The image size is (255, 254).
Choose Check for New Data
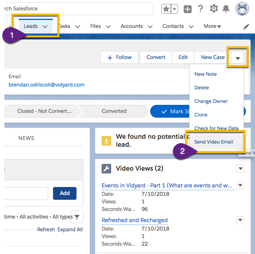point(216,128)
